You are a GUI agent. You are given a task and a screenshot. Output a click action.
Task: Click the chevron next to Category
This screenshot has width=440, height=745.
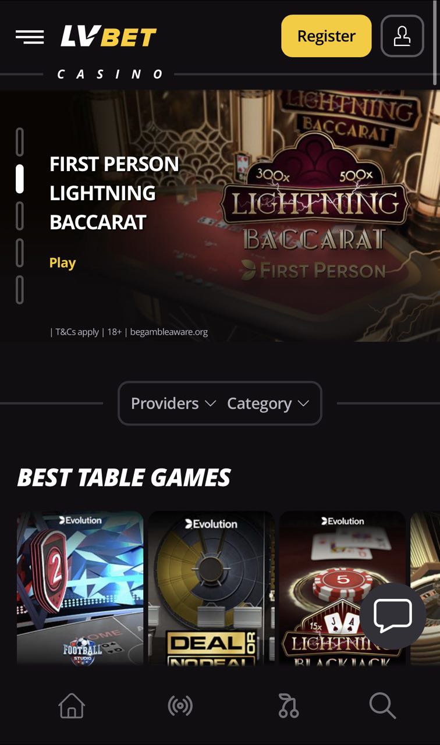click(303, 403)
